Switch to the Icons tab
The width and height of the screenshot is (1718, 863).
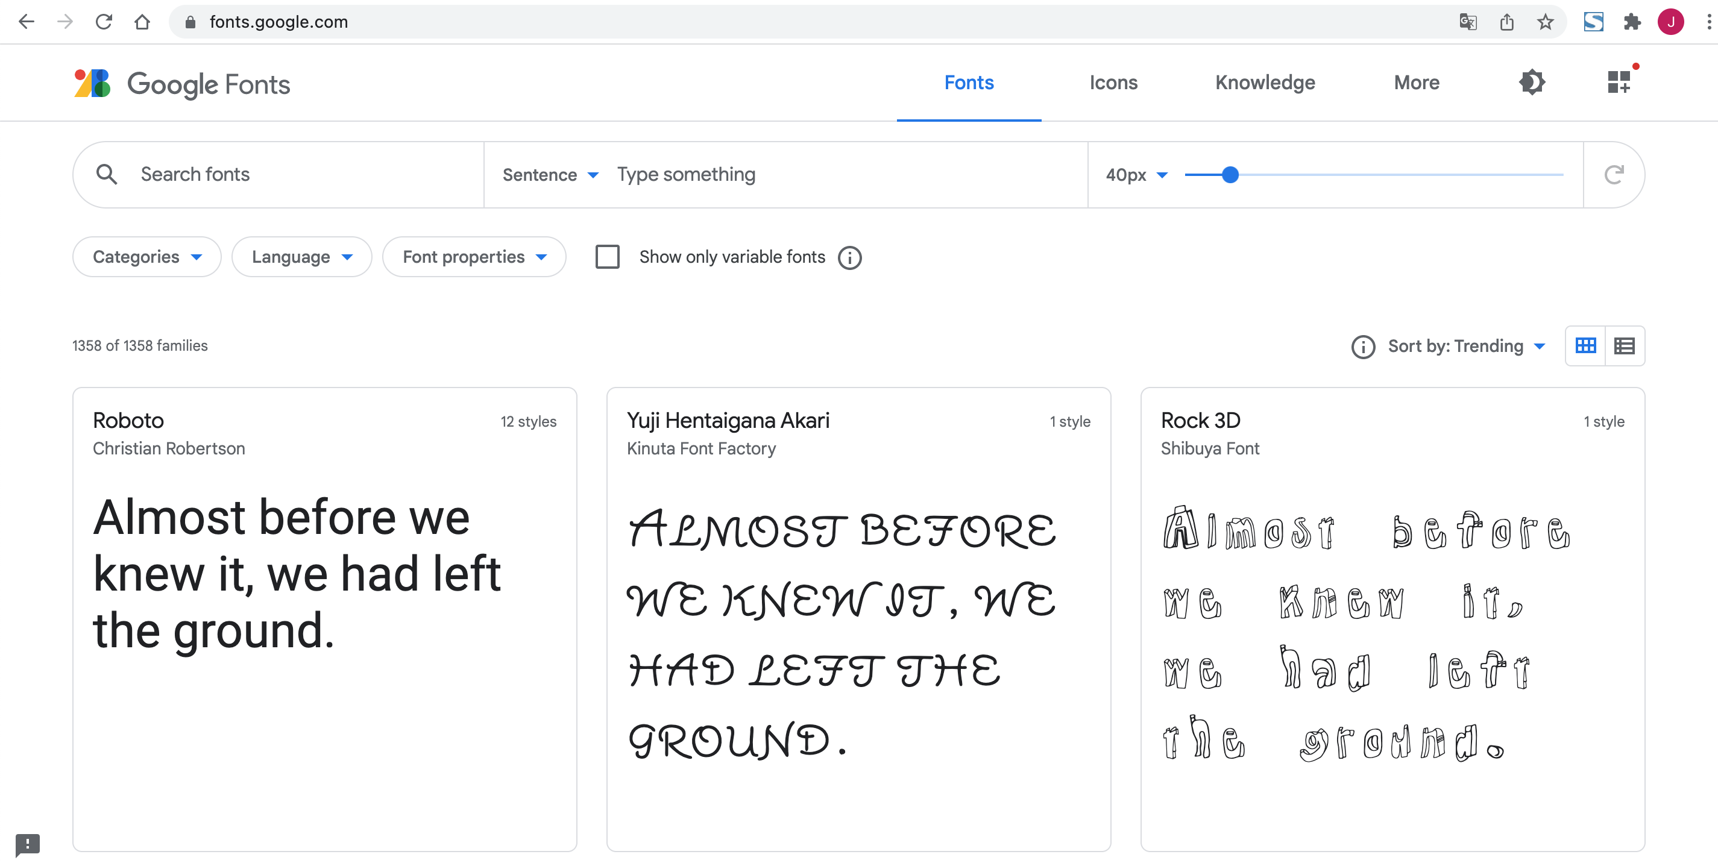(x=1113, y=83)
